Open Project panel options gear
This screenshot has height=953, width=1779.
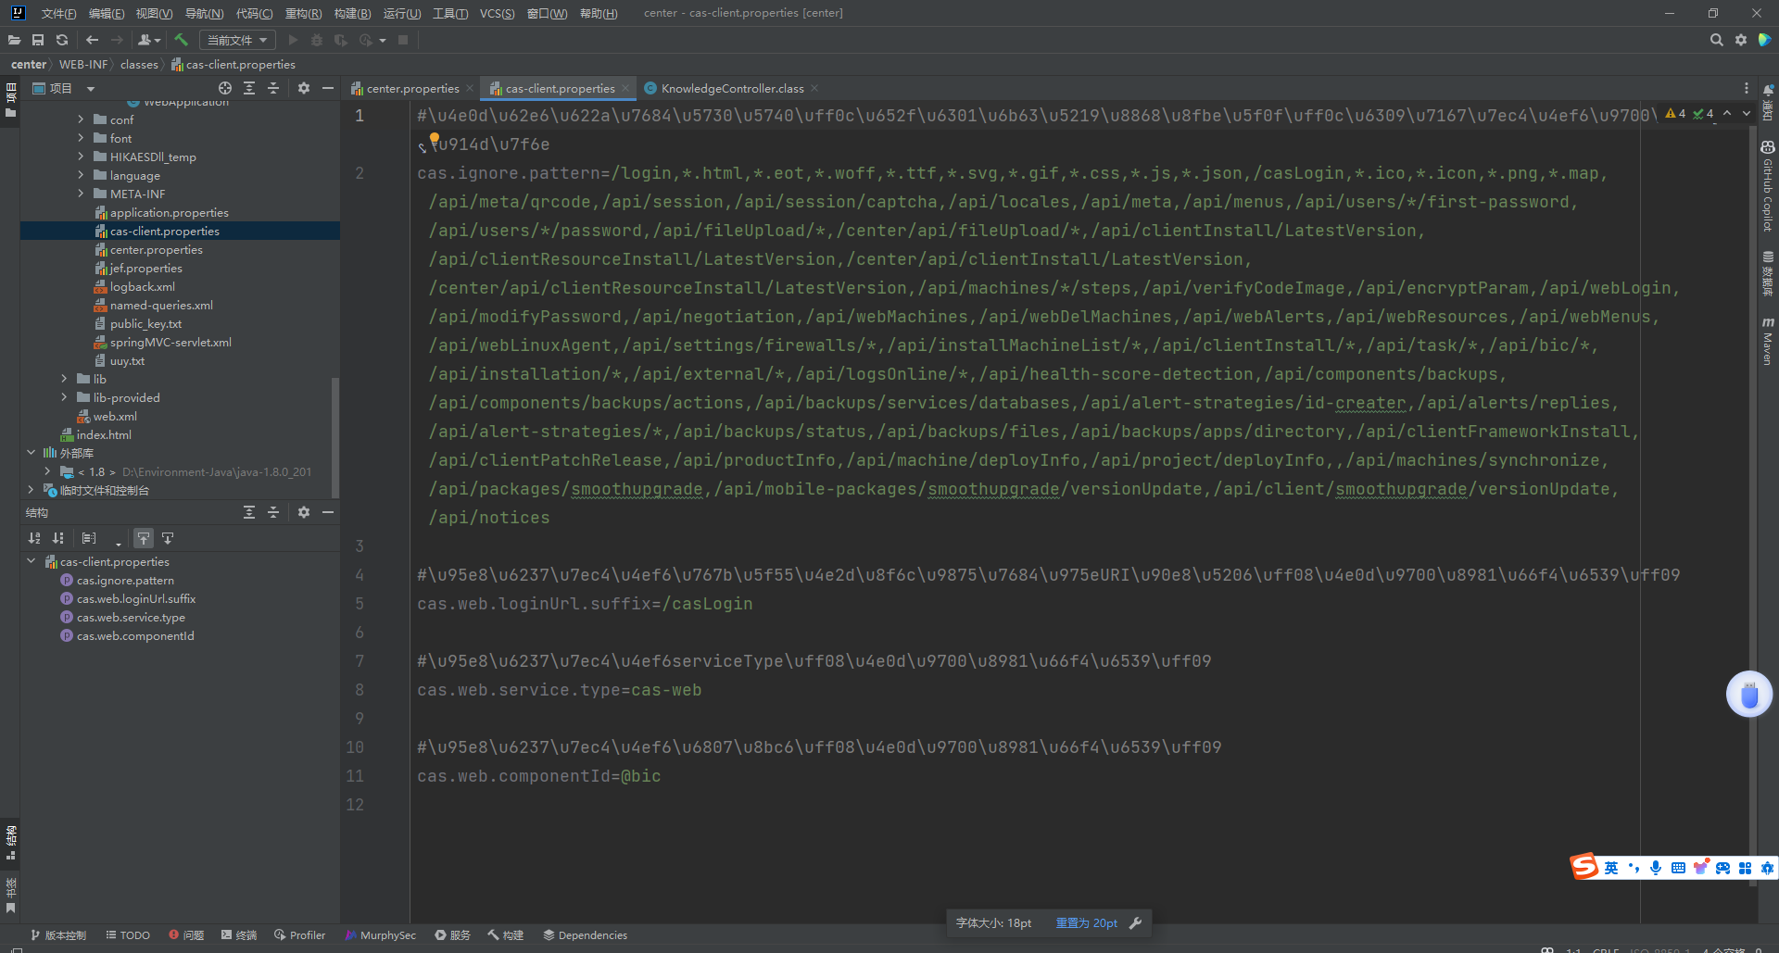pos(304,88)
